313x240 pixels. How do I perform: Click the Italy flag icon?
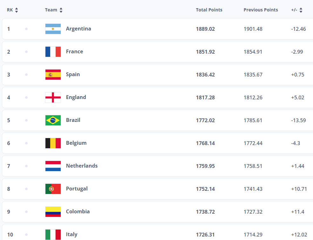pos(53,235)
